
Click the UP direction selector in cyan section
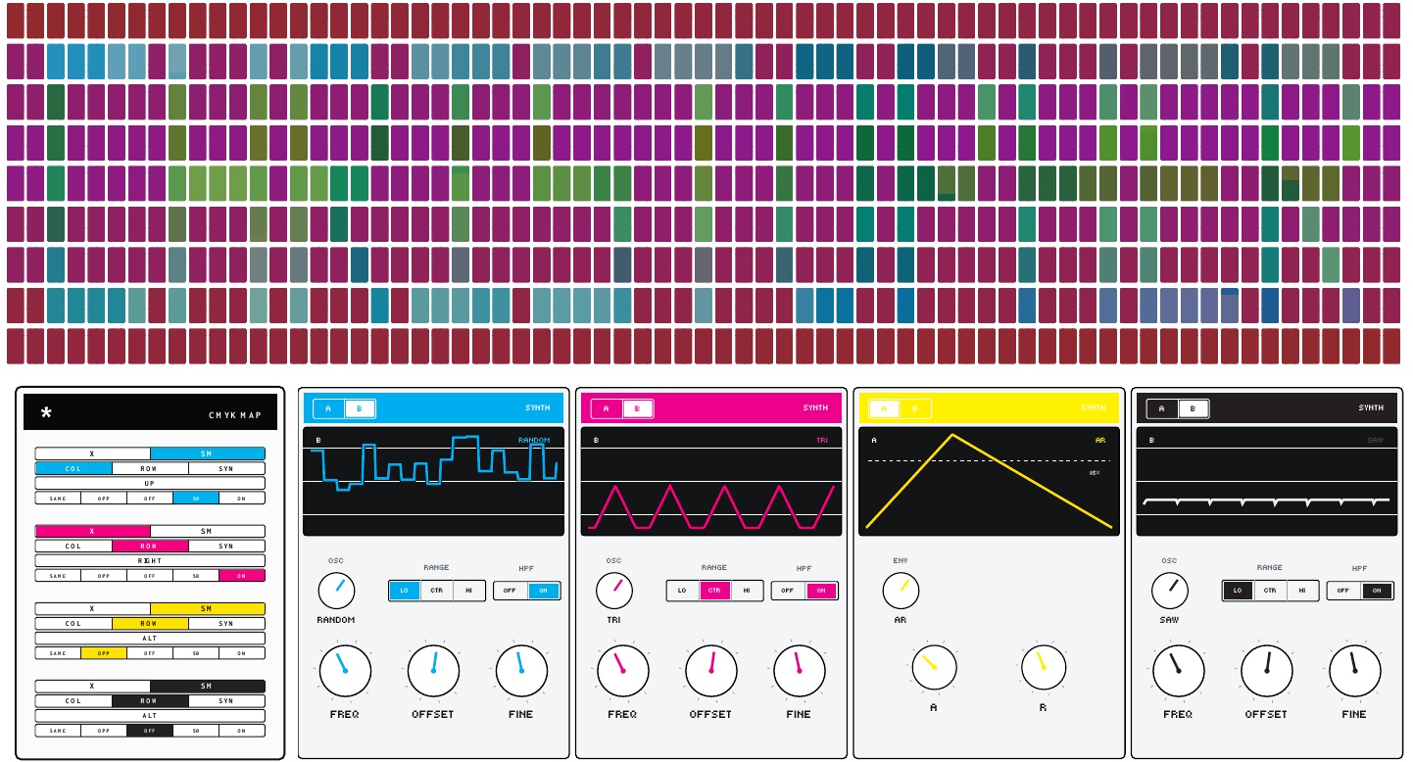pyautogui.click(x=150, y=483)
